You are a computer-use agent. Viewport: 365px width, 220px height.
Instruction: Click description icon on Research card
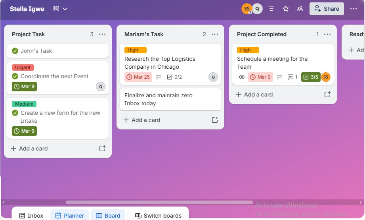tap(159, 77)
